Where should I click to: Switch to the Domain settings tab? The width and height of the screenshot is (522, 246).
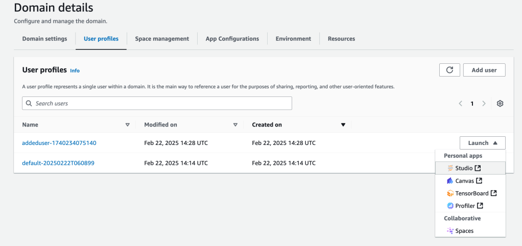[x=44, y=39]
